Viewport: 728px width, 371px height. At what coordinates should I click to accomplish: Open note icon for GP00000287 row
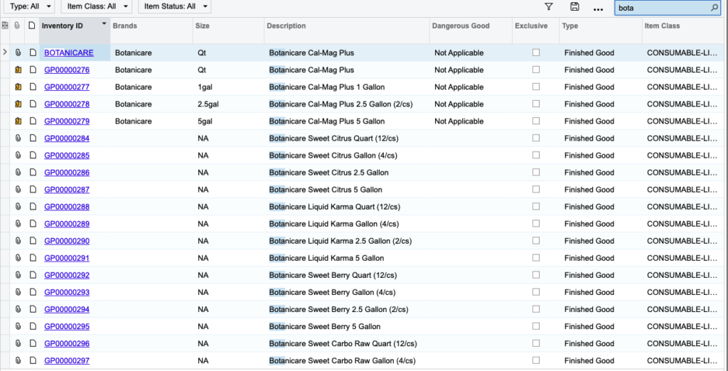33,190
